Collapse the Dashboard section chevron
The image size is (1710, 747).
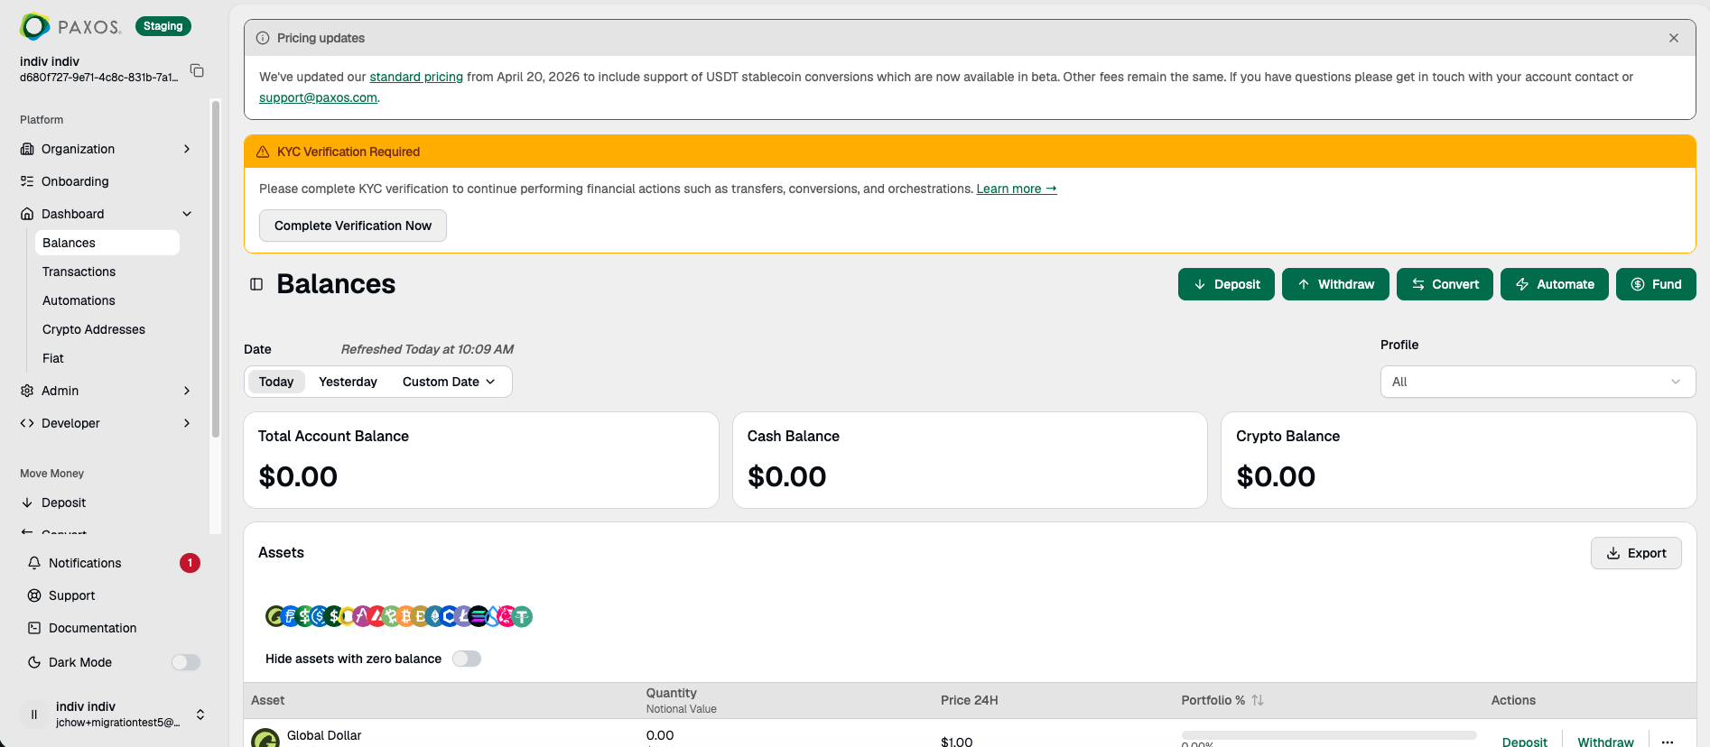187,214
